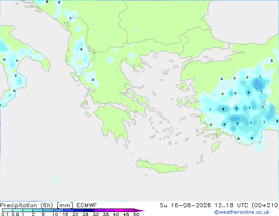Click the 0.5–1 mm legend color swatch
The width and height of the screenshot is (279, 216).
point(18,210)
